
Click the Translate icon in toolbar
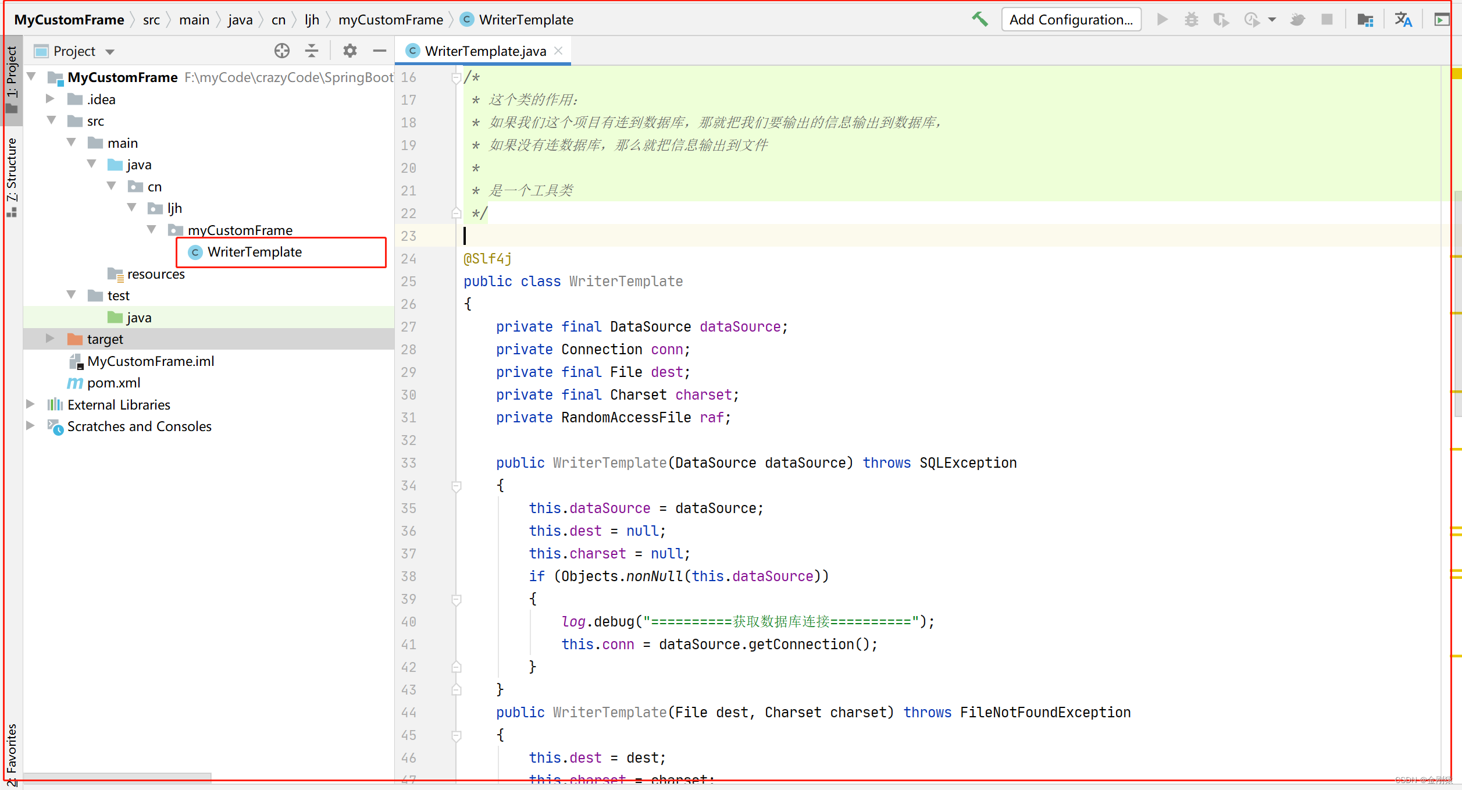coord(1403,20)
